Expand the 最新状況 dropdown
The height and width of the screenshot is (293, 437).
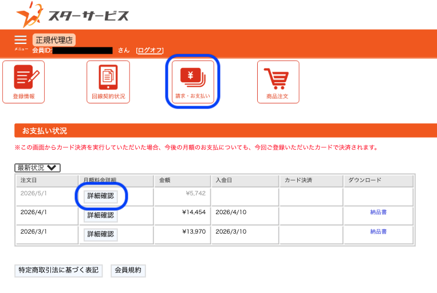[x=37, y=168]
